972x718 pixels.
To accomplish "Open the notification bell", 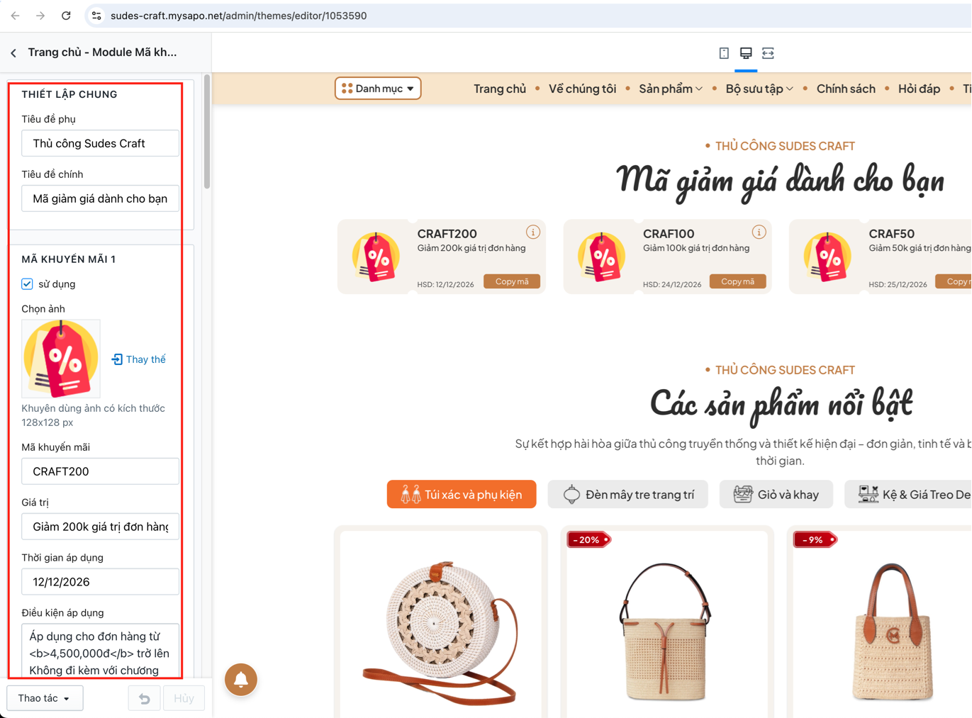I will (x=241, y=679).
